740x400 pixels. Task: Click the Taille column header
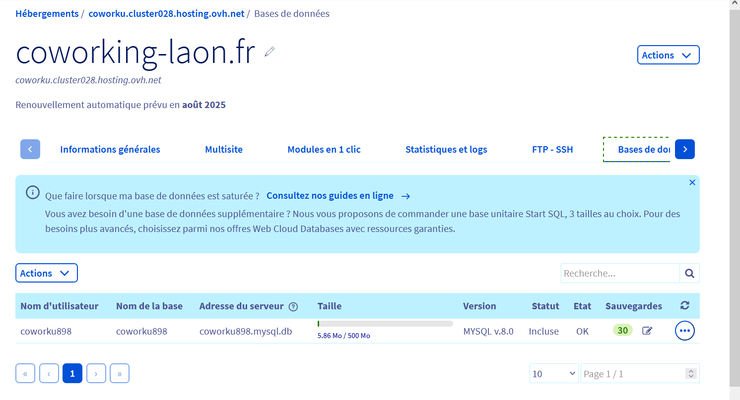(330, 306)
